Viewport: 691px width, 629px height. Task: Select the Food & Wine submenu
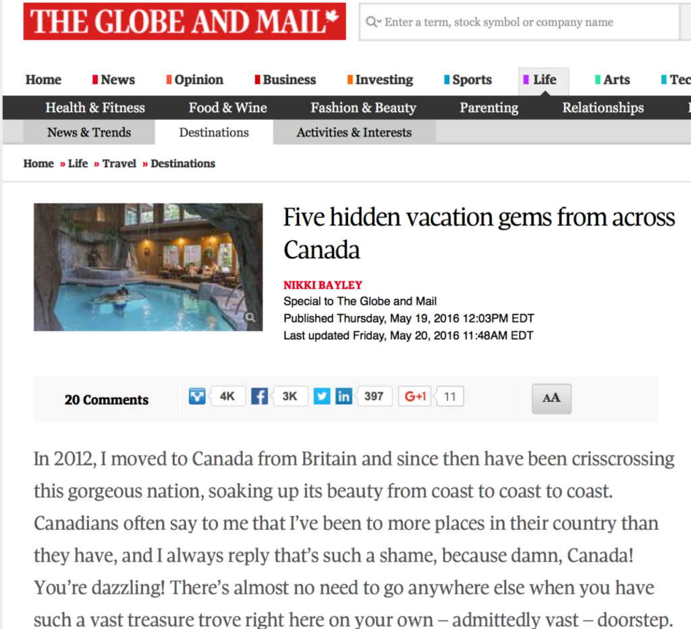[x=228, y=107]
